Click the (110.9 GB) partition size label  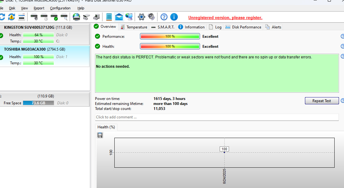pos(46,96)
